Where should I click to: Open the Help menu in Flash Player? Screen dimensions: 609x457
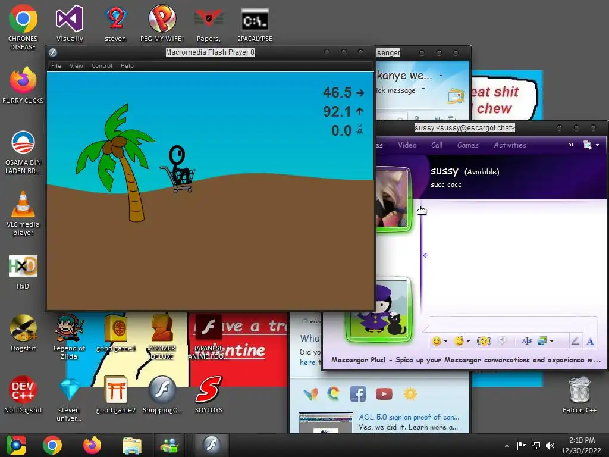pyautogui.click(x=127, y=65)
